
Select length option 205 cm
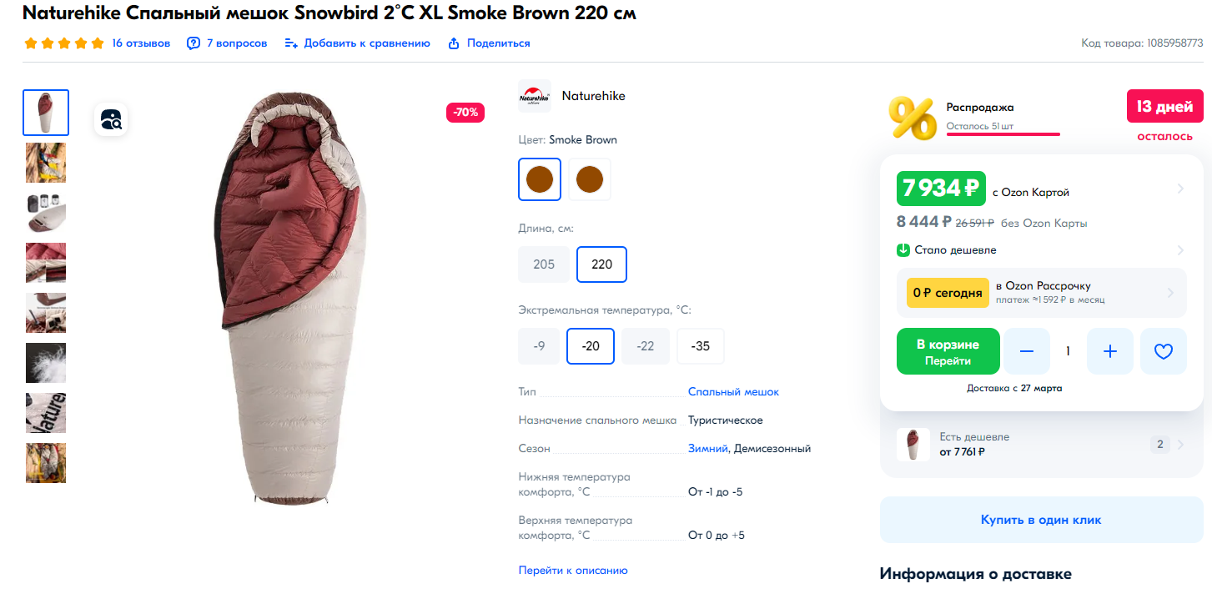pos(544,264)
